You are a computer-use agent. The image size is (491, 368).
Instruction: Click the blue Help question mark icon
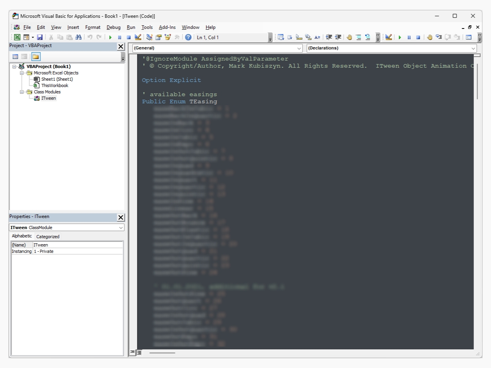188,37
